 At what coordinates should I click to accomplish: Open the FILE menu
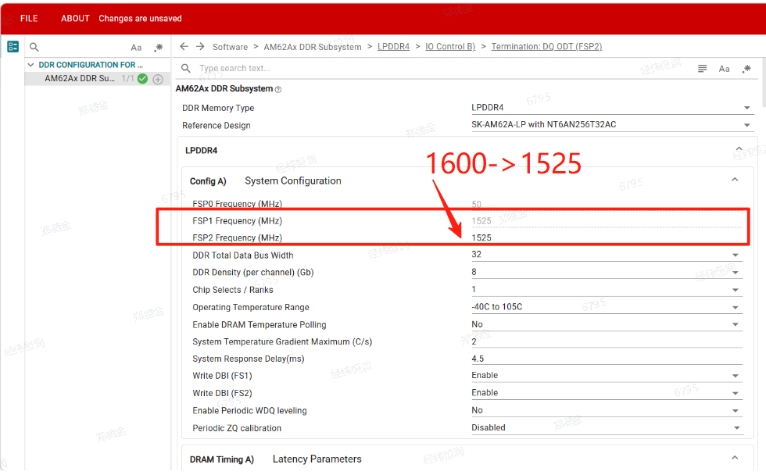[29, 19]
